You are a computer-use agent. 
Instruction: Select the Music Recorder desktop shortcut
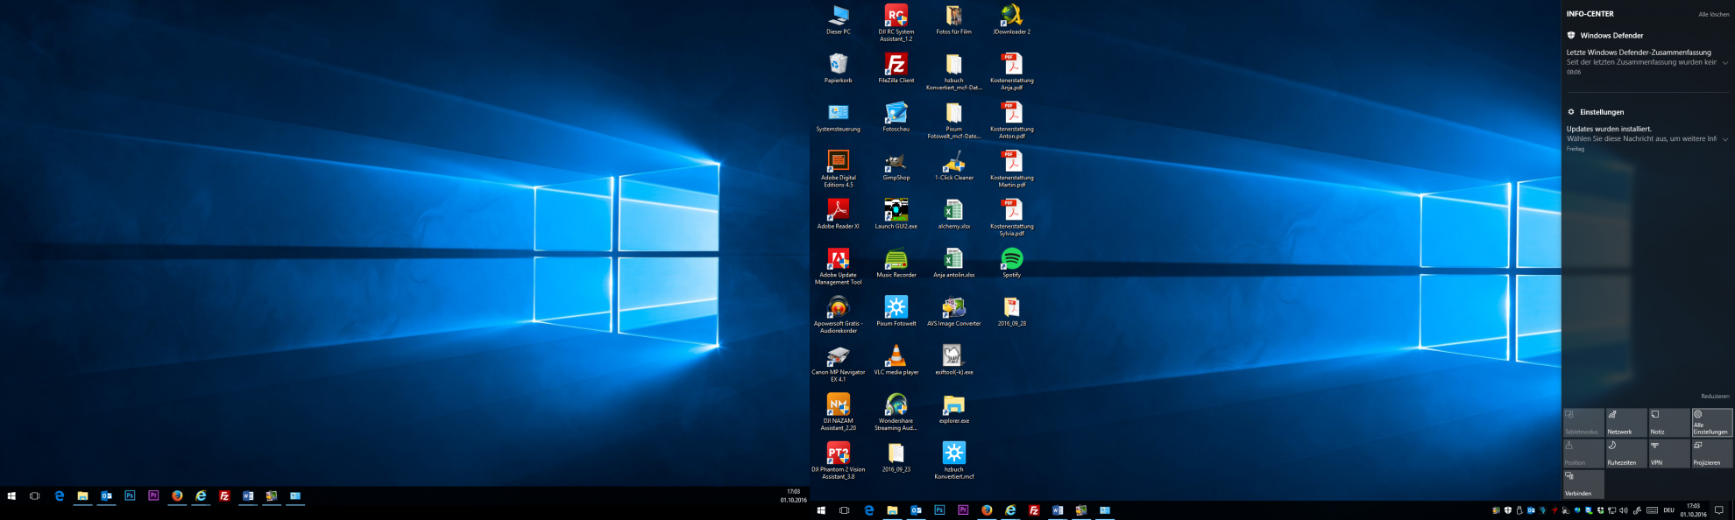(x=896, y=264)
